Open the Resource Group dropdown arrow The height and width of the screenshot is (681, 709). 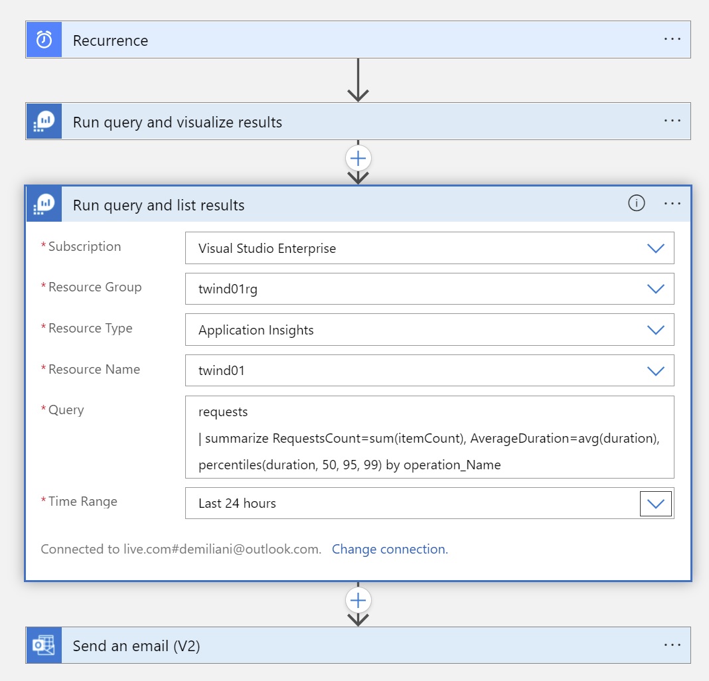point(655,289)
